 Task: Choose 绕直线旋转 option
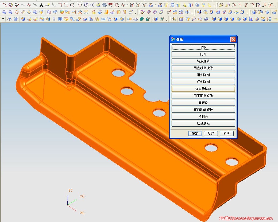click(x=203, y=89)
